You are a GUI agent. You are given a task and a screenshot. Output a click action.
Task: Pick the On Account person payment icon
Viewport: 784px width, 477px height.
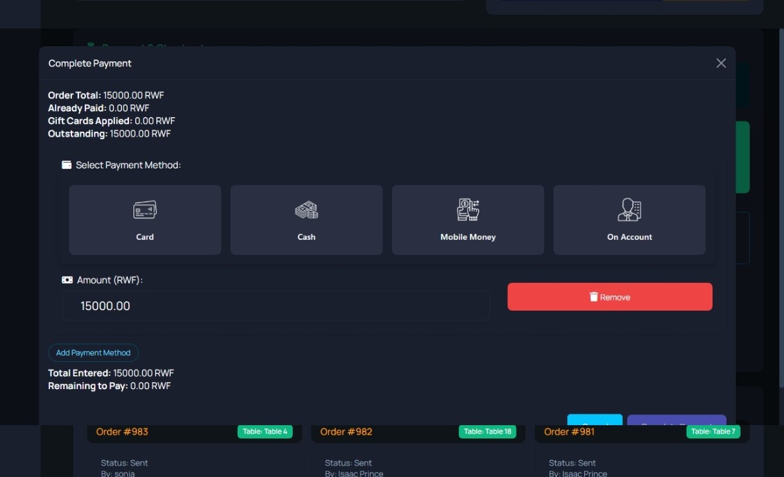click(x=629, y=210)
